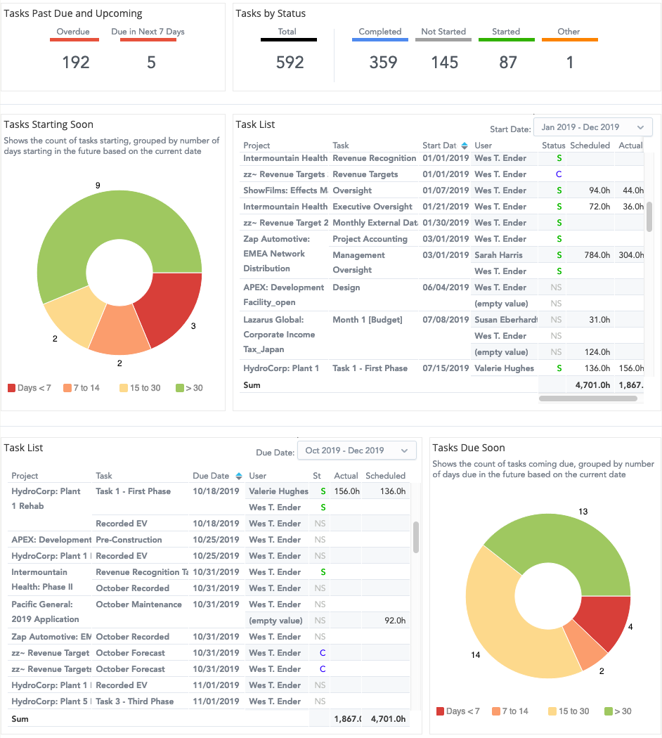This screenshot has height=738, width=662.
Task: Toggle 15 to 30 legend in Tasks Starting Soon
Action: pos(140,388)
